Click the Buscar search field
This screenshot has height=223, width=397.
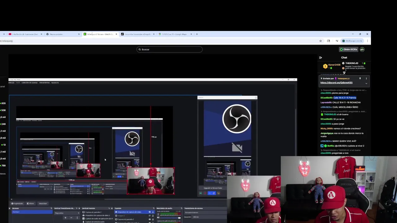tap(169, 49)
